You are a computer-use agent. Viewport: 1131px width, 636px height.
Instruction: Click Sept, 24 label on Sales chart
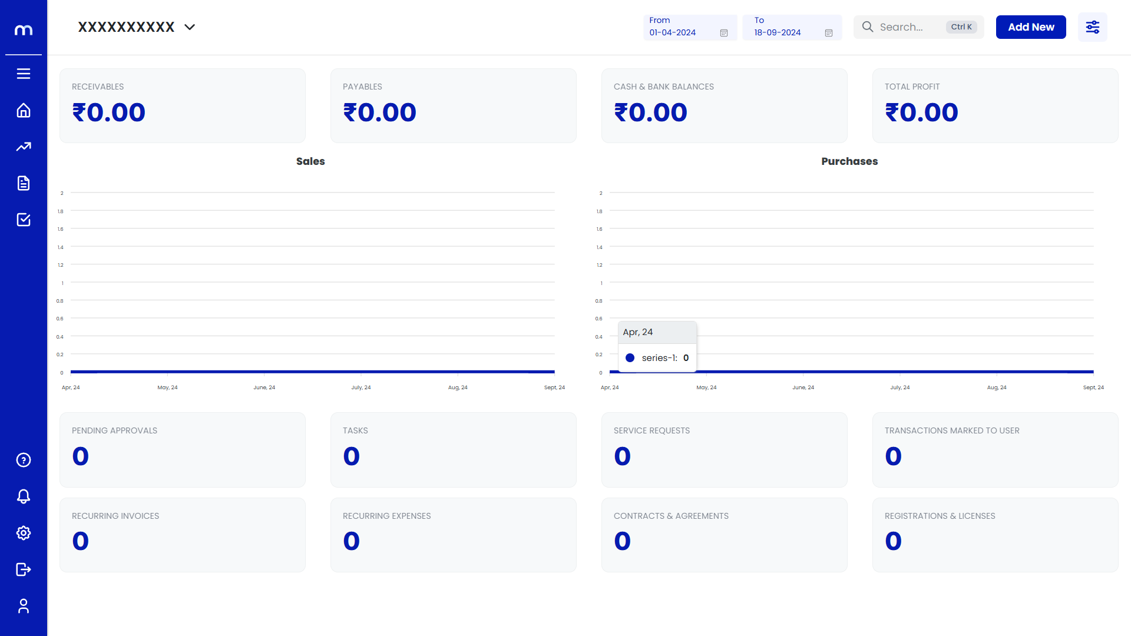coord(554,387)
